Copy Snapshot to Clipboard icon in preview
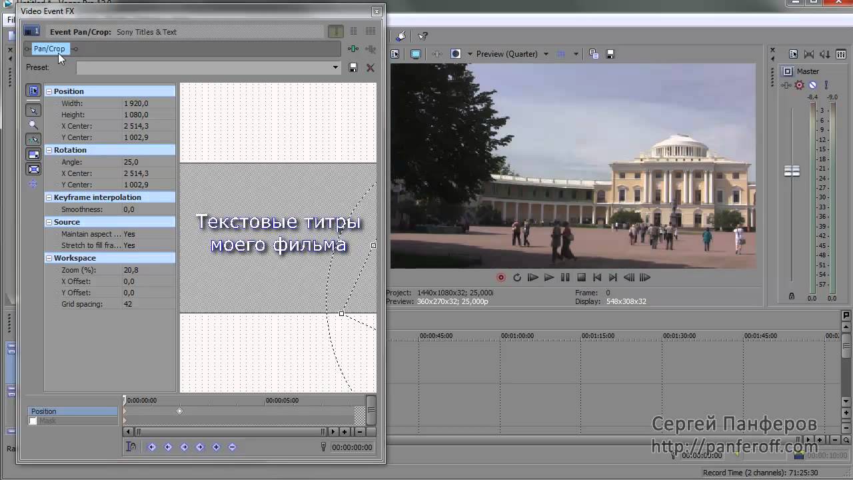The image size is (853, 480). coord(594,54)
